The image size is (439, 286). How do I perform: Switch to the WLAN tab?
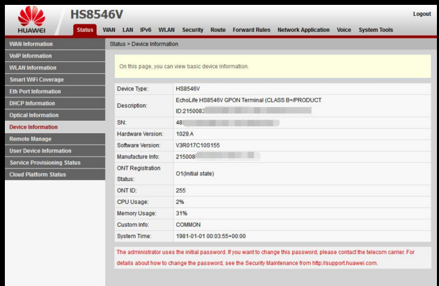click(167, 30)
